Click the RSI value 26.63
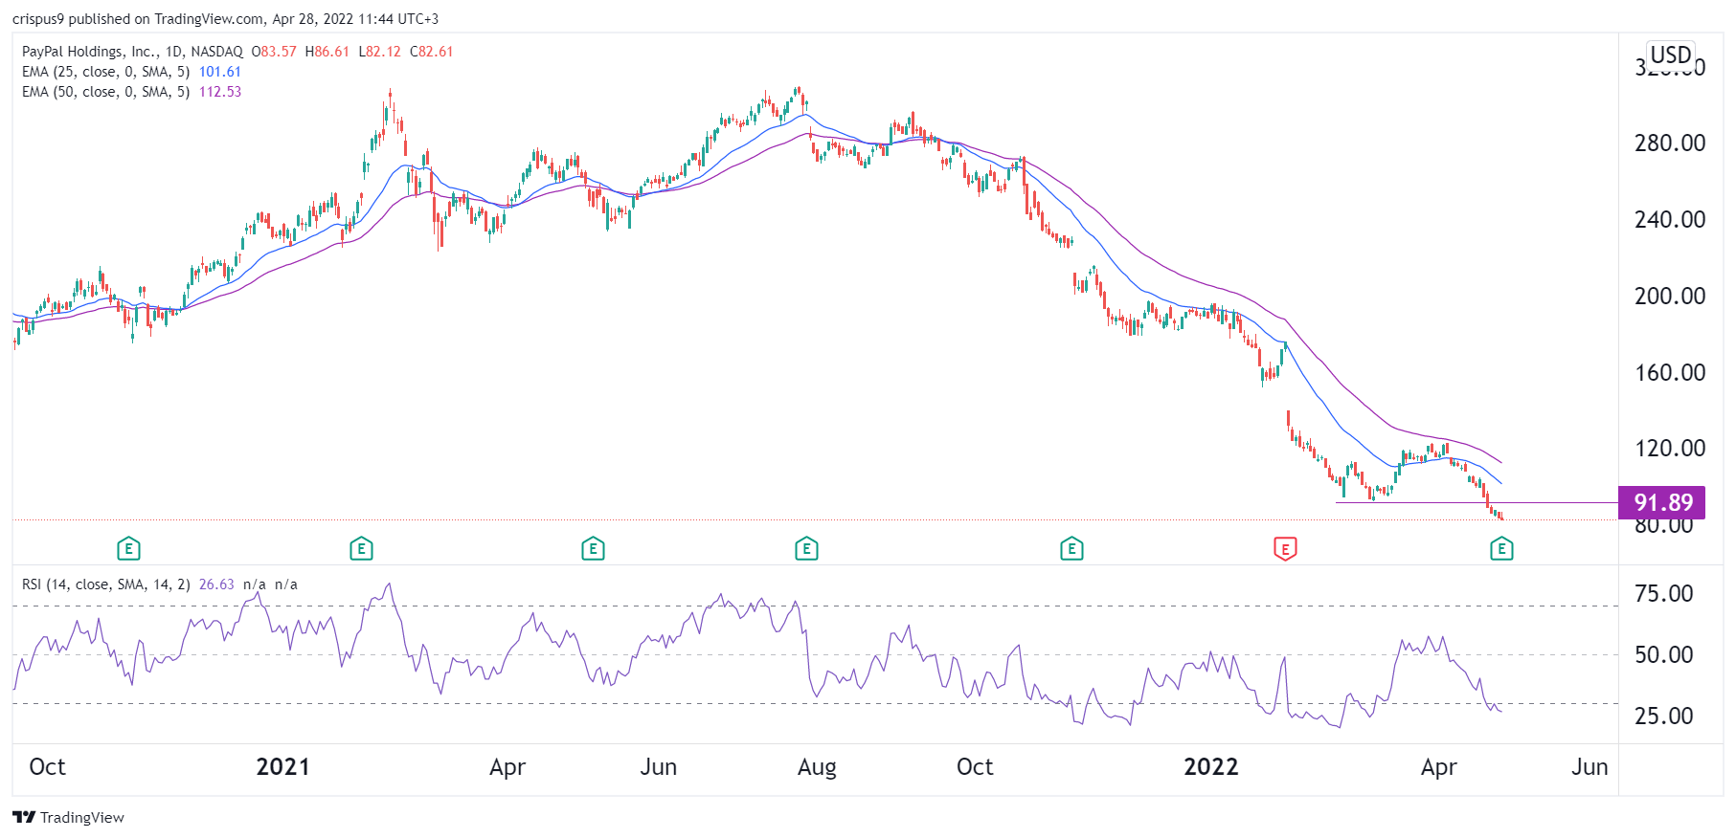The image size is (1736, 838). click(216, 584)
